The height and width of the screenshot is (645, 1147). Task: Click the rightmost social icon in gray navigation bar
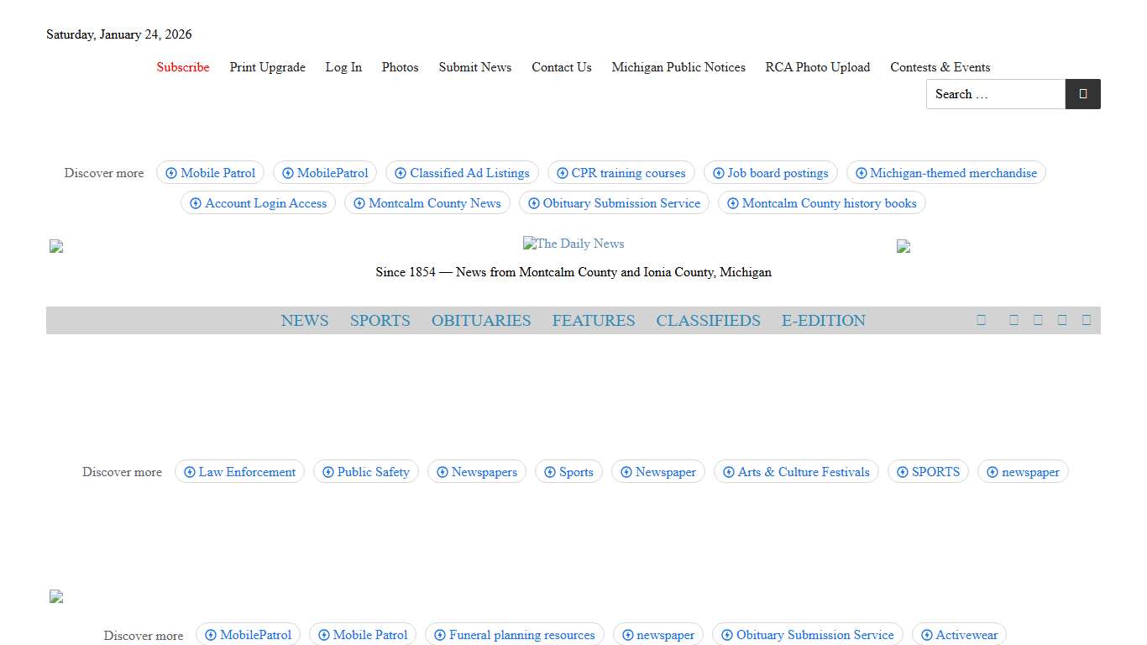coord(1087,320)
